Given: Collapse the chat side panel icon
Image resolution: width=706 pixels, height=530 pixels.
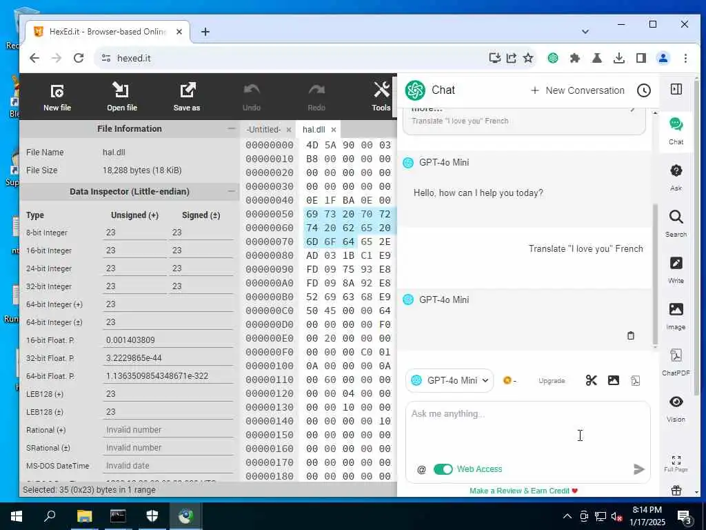Looking at the screenshot, I should [x=676, y=89].
